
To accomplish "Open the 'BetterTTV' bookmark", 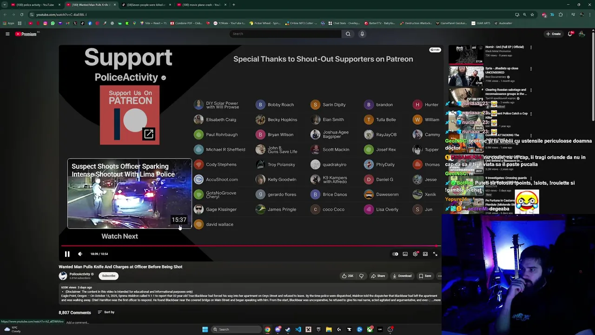I will point(380,23).
